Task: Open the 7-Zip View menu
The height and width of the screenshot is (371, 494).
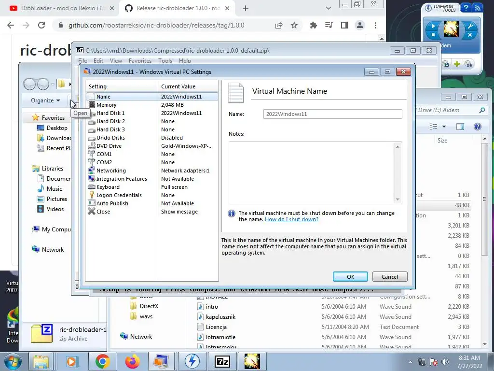Action: click(x=116, y=60)
